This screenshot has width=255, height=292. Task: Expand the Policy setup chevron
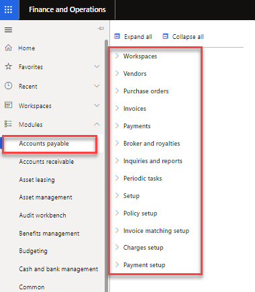click(x=117, y=213)
